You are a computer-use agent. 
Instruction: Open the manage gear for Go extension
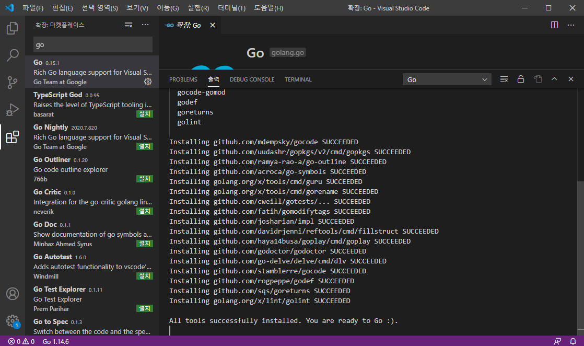coord(148,82)
